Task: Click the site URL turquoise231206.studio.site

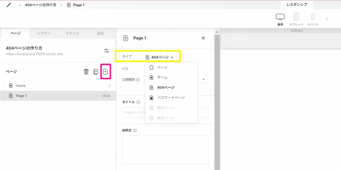Action: (x=34, y=54)
